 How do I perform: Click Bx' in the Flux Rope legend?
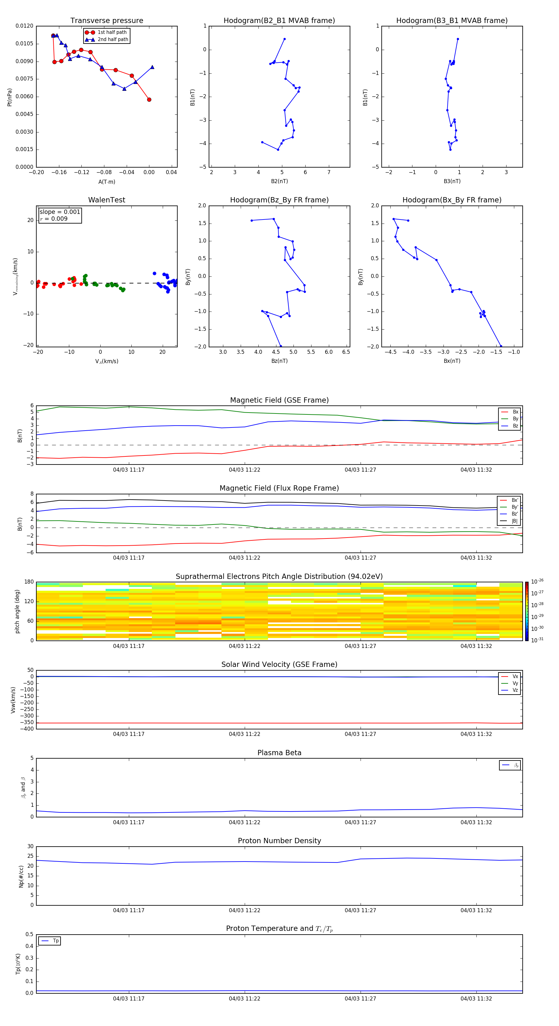coord(515,500)
